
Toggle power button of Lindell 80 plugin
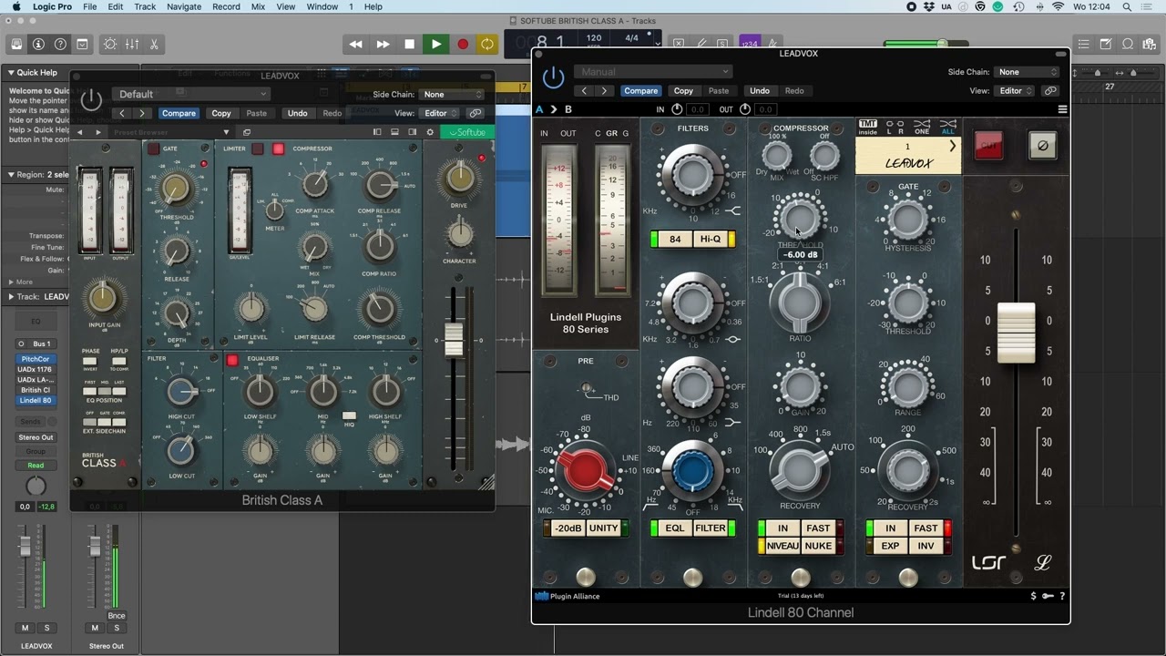click(553, 77)
